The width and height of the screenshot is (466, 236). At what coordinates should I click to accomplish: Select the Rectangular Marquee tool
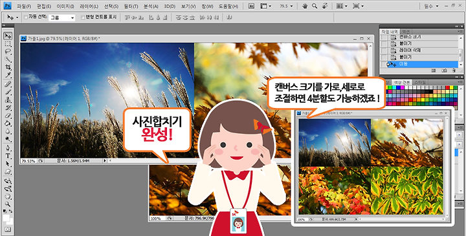point(8,44)
